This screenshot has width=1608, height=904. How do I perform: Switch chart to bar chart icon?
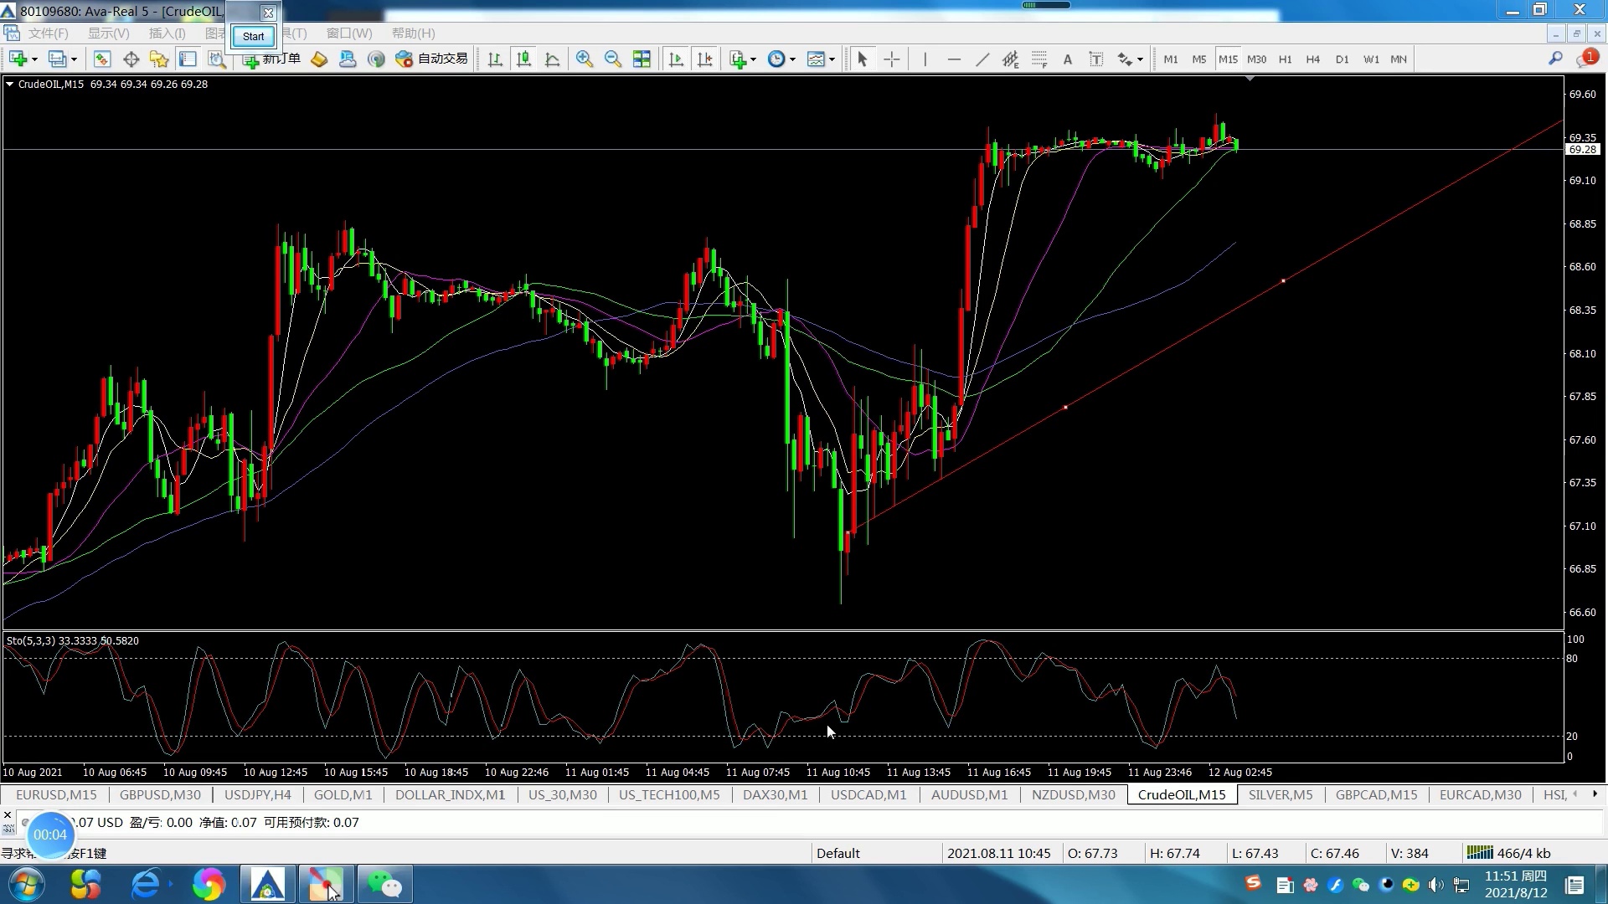(495, 59)
